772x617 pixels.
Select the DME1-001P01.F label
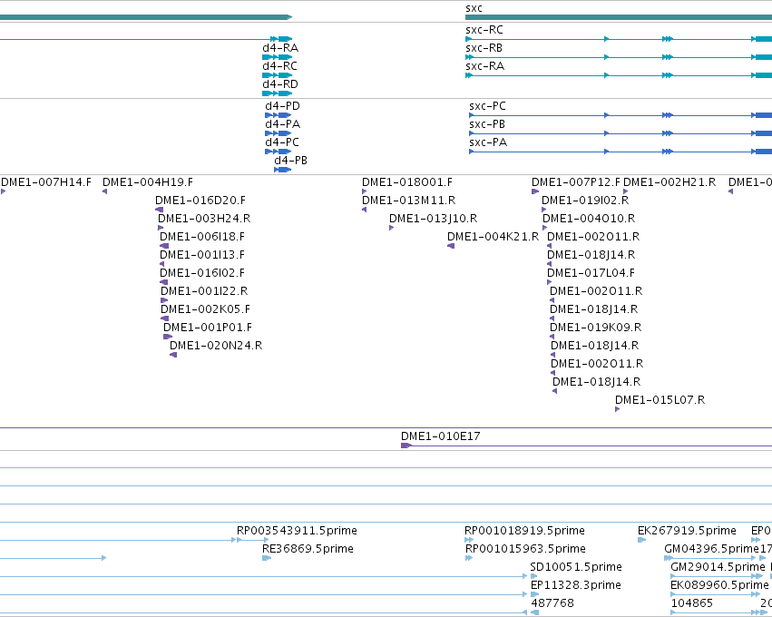pos(208,328)
